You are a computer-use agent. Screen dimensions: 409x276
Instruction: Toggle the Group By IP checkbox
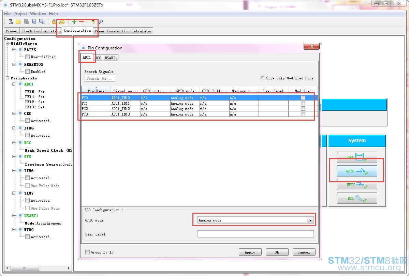click(x=87, y=252)
